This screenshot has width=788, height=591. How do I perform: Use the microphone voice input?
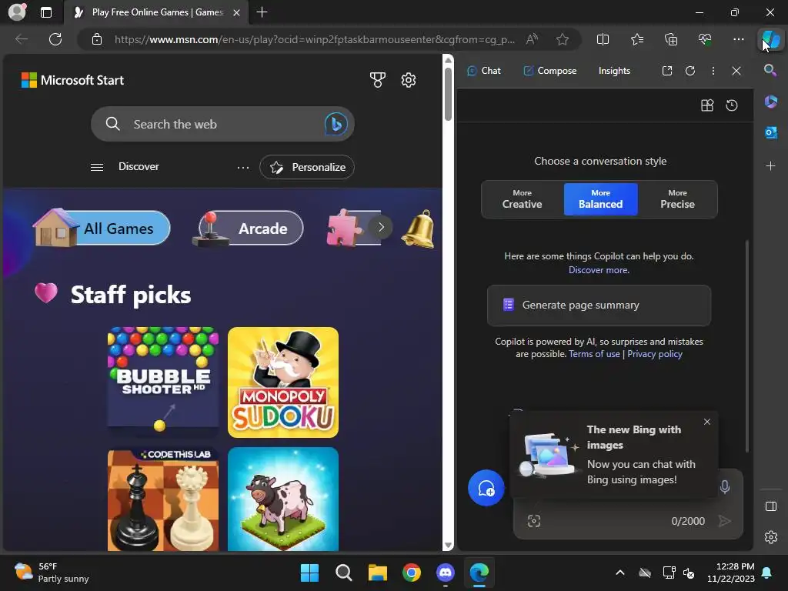pos(725,486)
